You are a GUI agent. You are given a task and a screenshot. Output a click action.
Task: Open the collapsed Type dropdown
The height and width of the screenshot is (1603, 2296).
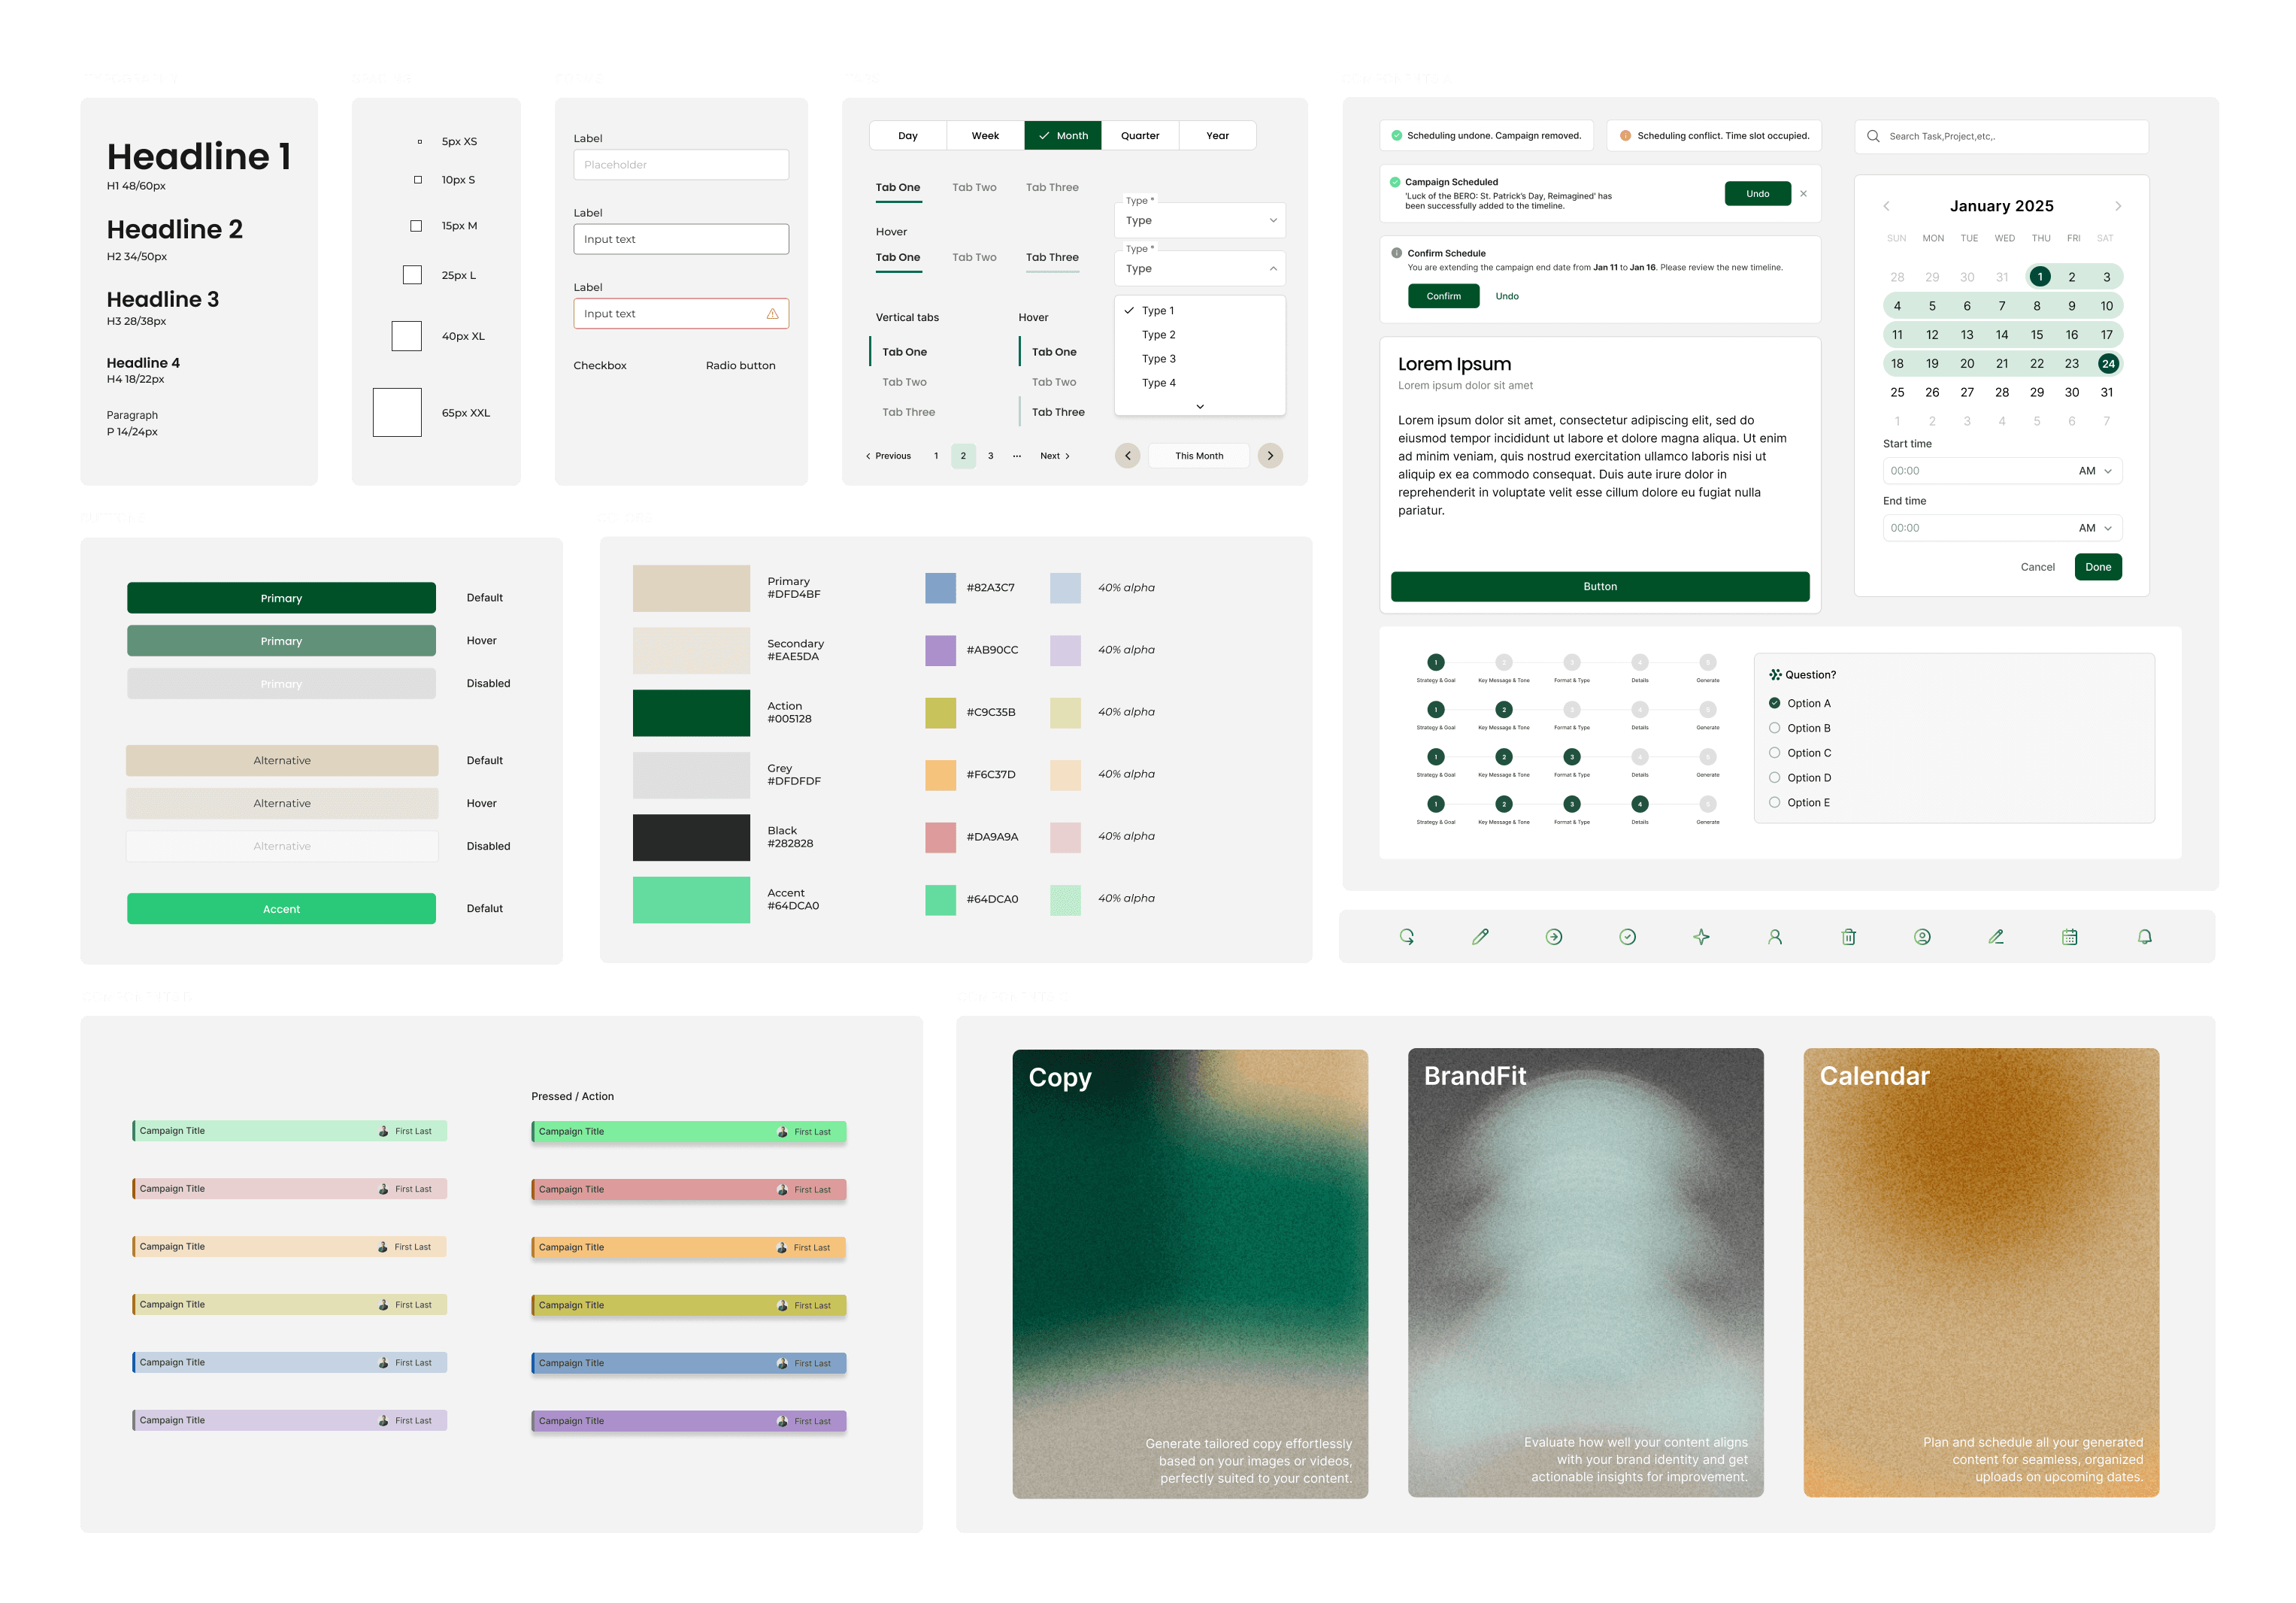1199,220
